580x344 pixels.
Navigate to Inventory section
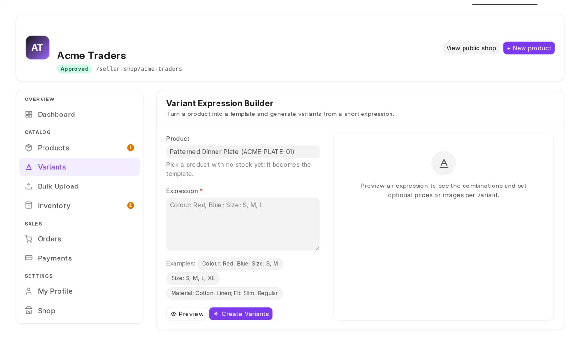point(80,205)
